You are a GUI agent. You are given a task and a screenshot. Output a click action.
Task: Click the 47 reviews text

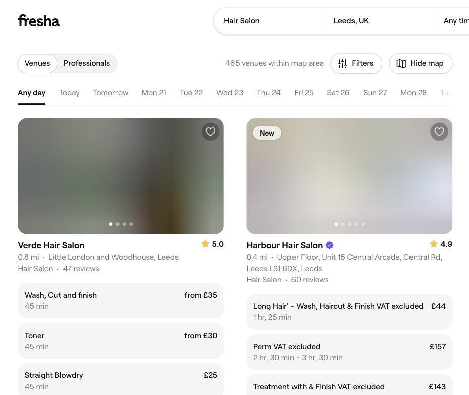81,269
